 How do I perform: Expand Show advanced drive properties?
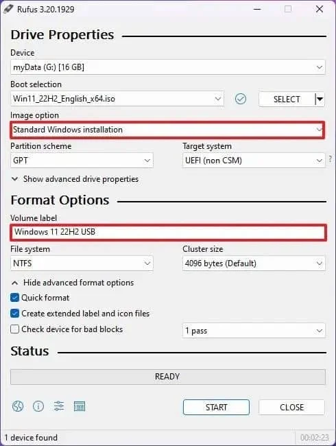point(75,179)
